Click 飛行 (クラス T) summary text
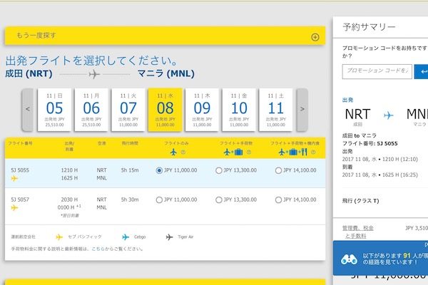This screenshot has width=428, height=285. (360, 201)
